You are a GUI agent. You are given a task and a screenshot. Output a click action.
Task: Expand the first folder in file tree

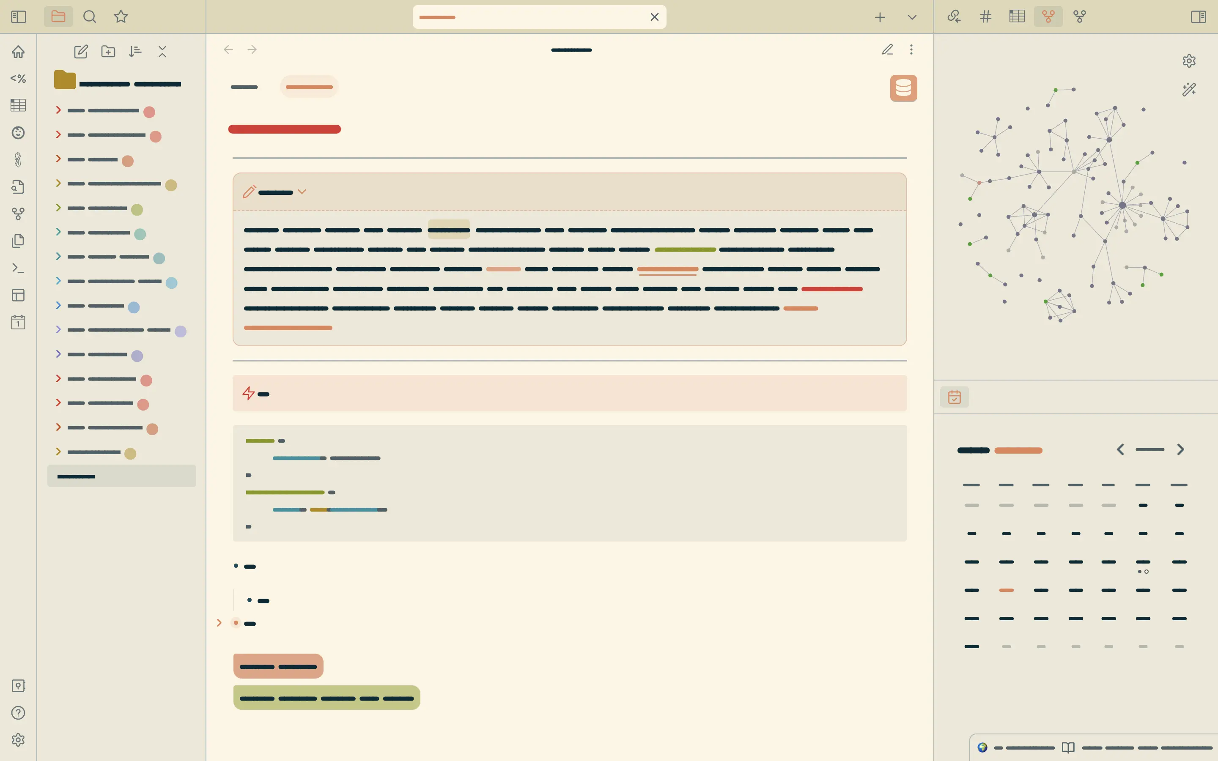[x=58, y=110]
